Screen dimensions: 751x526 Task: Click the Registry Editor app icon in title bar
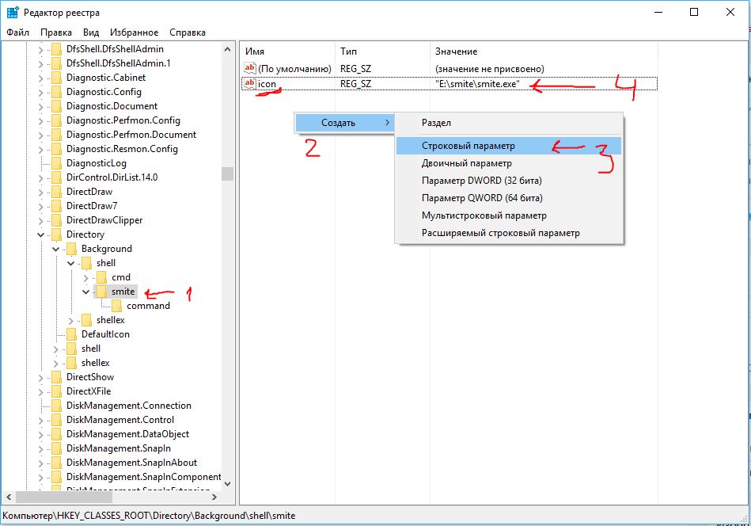tap(13, 12)
